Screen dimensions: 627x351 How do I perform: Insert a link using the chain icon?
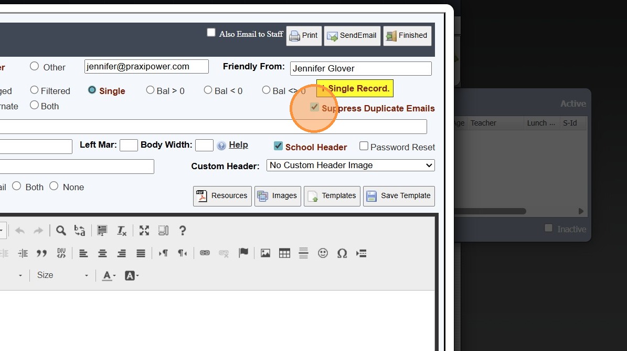tap(205, 253)
